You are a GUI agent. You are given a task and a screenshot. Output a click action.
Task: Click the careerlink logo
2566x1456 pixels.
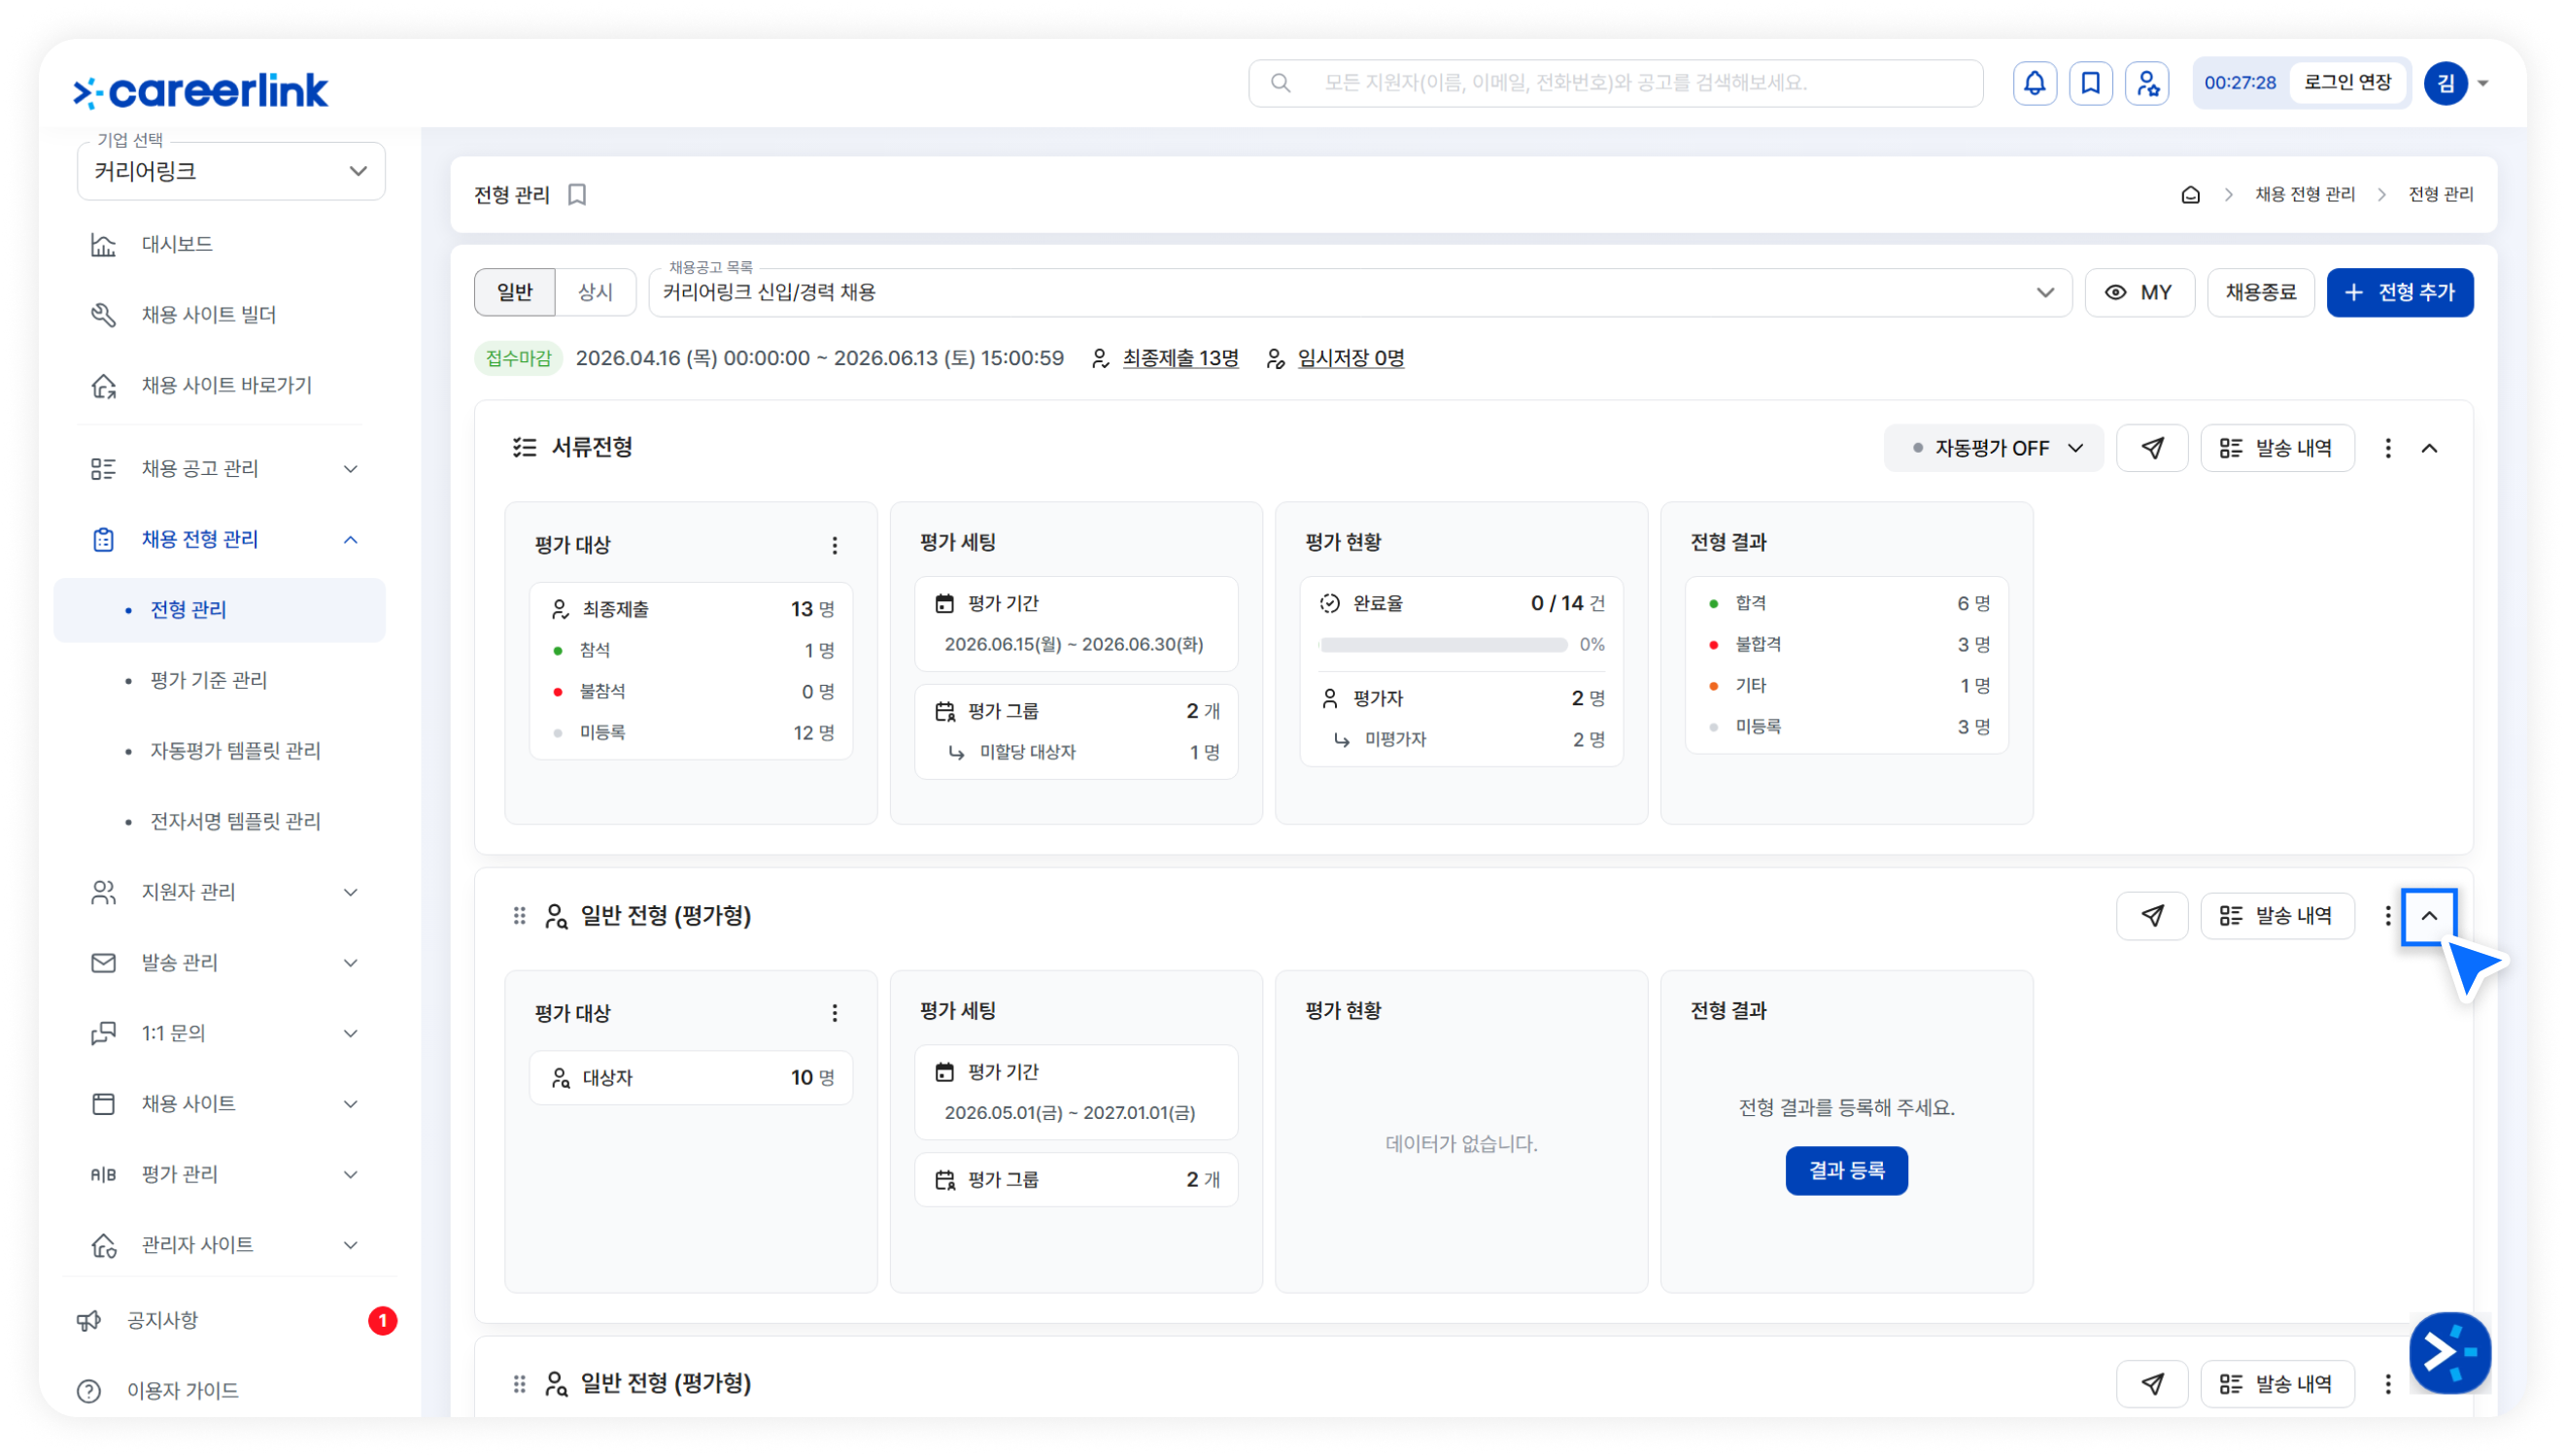200,91
